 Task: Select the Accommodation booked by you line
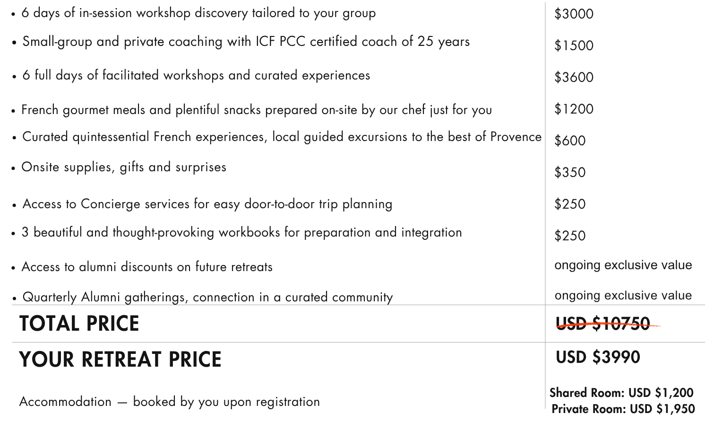[170, 402]
